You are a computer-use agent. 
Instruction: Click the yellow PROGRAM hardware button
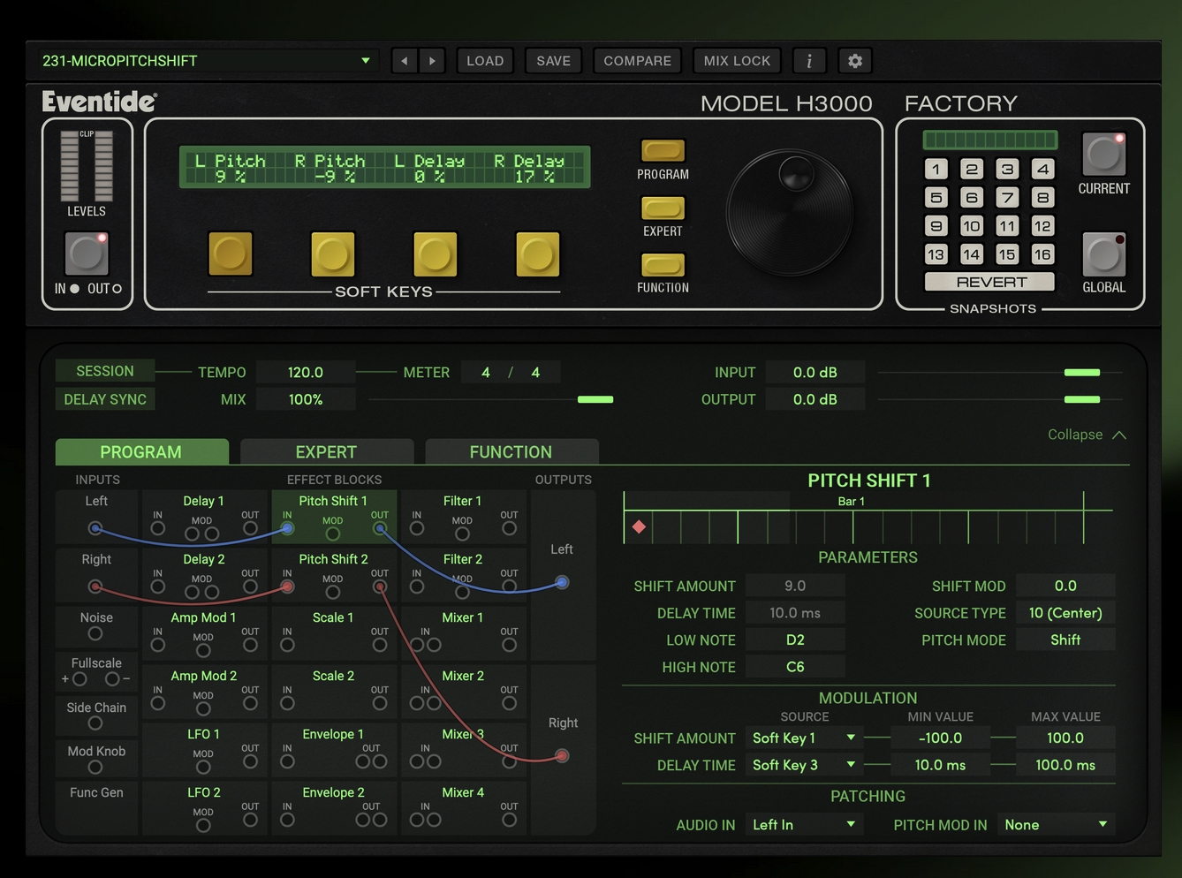663,151
